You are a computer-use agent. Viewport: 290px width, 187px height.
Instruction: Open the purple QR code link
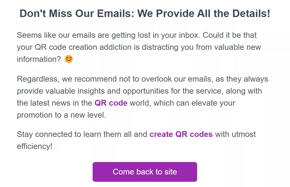(111, 103)
